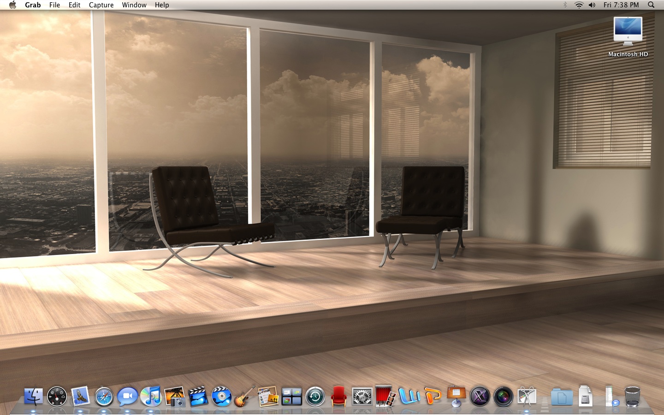664x415 pixels.
Task: Launch the Safari compass icon
Action: pos(104,397)
